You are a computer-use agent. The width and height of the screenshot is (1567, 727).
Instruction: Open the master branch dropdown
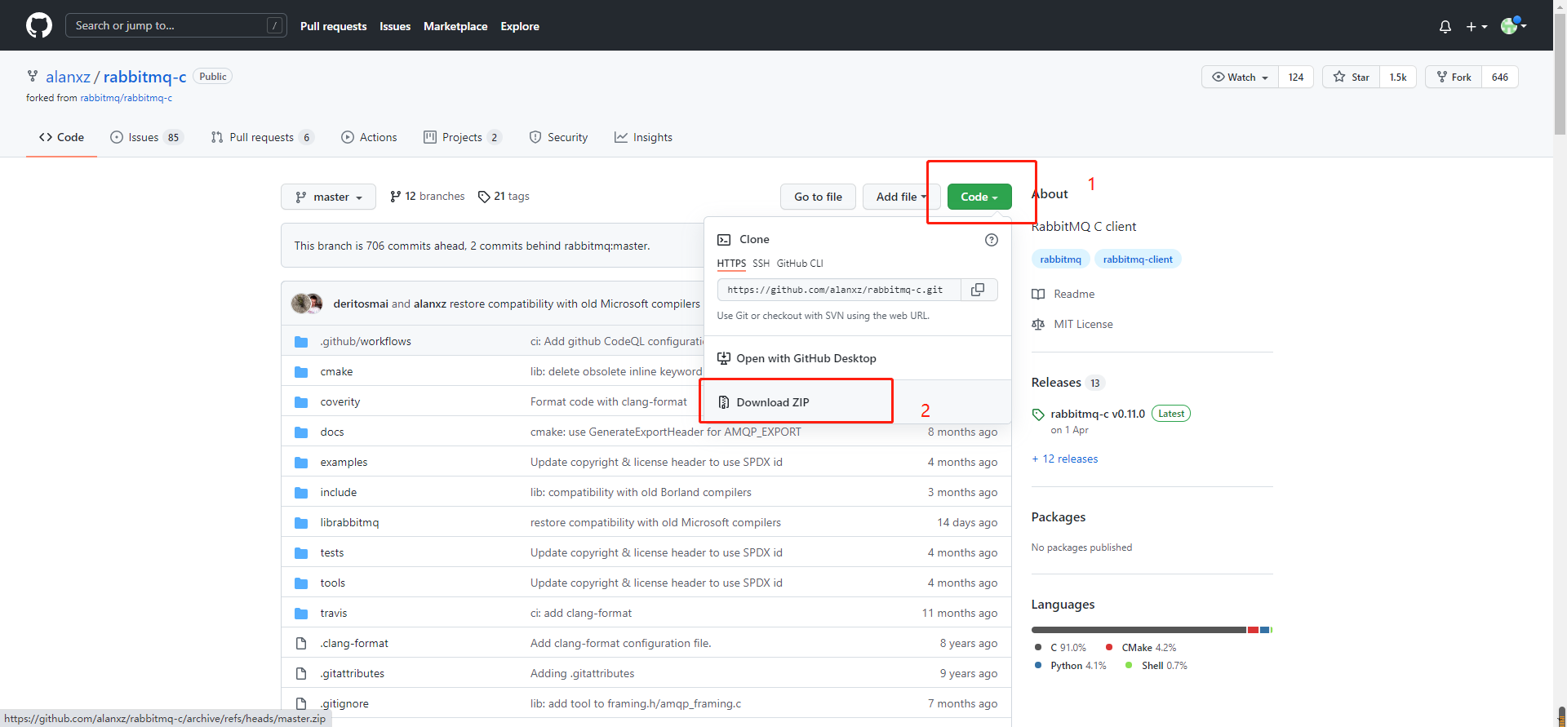click(328, 197)
